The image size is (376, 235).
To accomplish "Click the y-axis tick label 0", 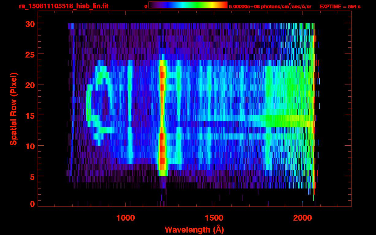I will (x=33, y=204).
